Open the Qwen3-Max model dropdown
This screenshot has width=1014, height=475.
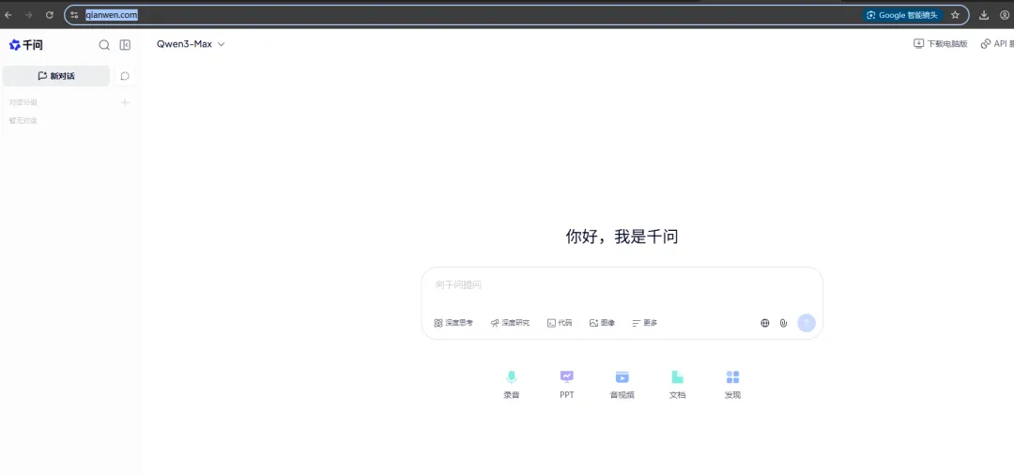tap(191, 44)
